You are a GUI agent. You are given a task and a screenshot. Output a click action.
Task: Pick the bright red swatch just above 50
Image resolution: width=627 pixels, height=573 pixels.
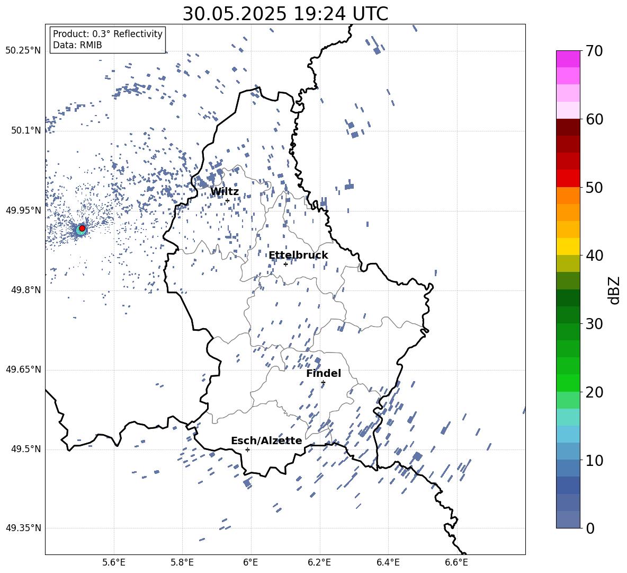[x=568, y=179]
